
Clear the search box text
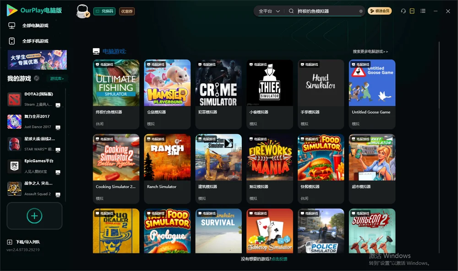click(361, 11)
